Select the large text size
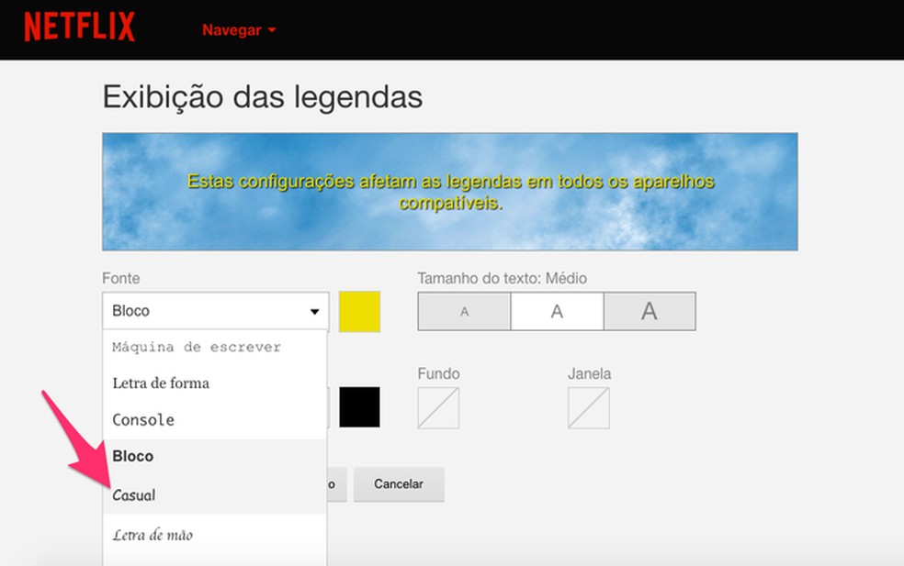The height and width of the screenshot is (566, 904). [x=650, y=311]
